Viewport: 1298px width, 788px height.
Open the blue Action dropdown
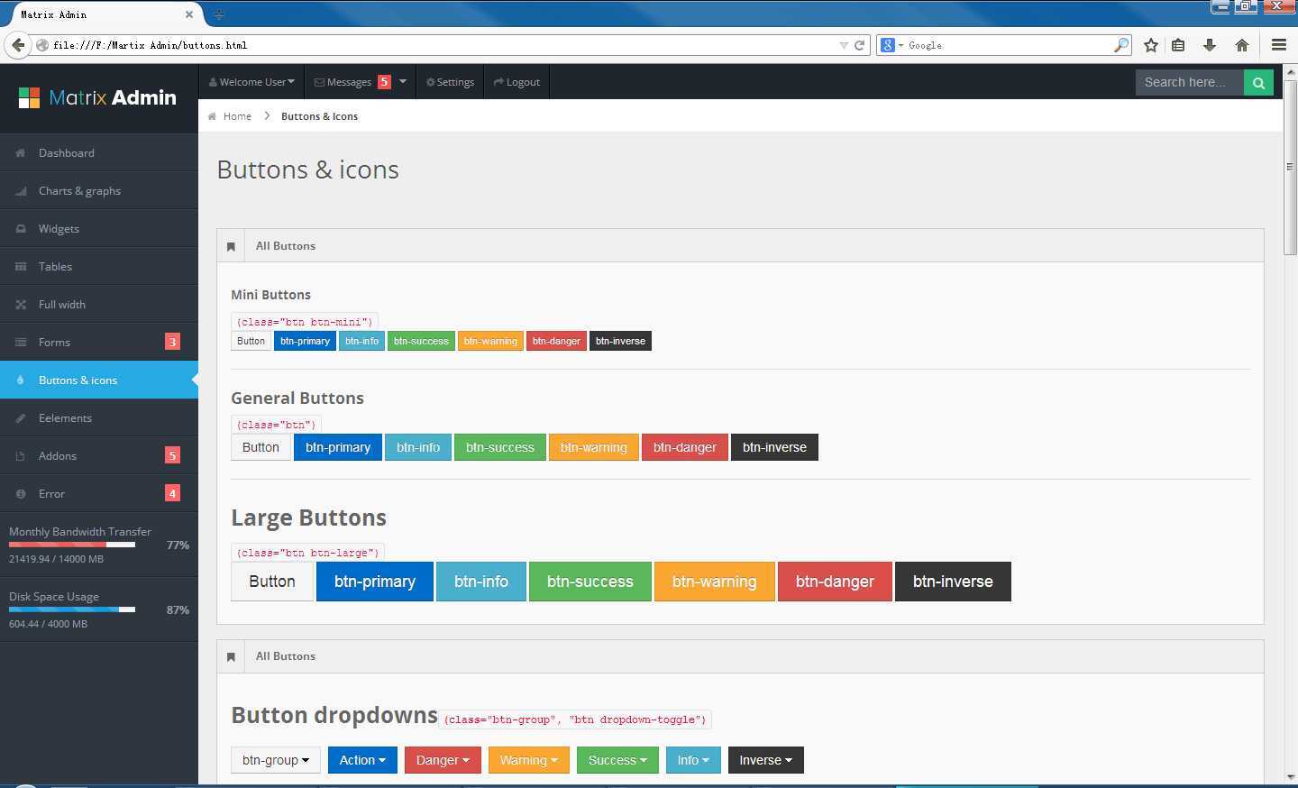[362, 760]
